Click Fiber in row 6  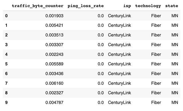(x=156, y=74)
